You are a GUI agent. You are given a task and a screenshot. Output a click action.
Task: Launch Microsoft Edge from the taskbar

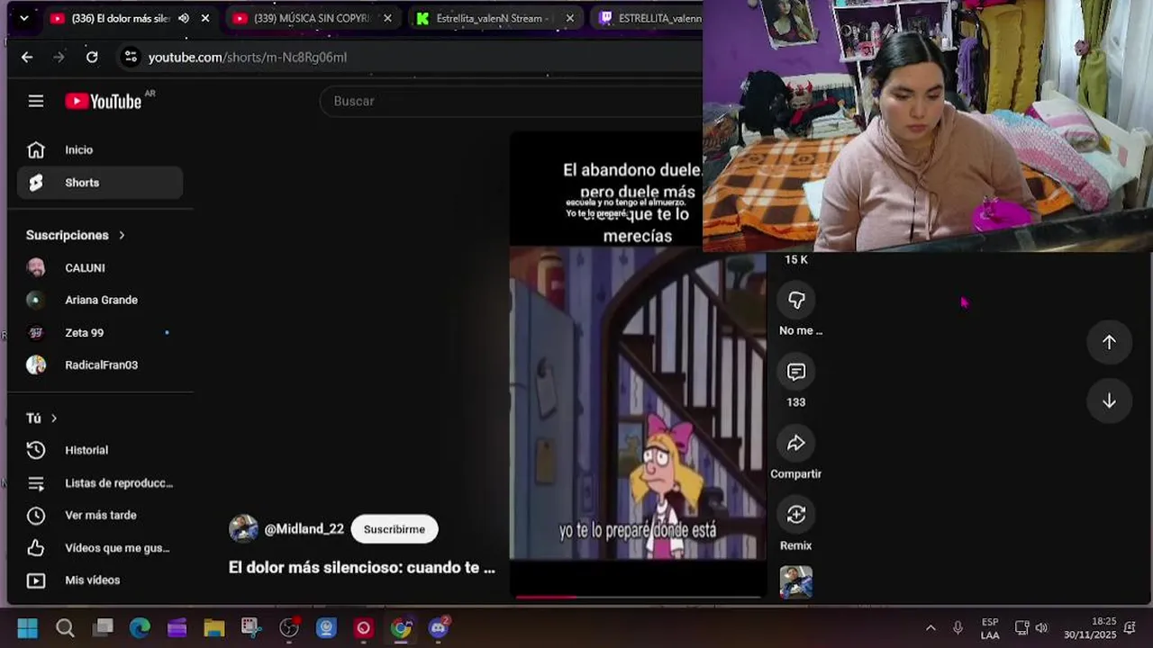click(x=140, y=628)
